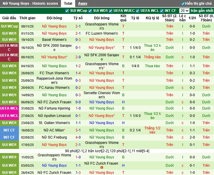
Task: Click Grasshoppers Women's on 11/05/25 row
Action: pos(54,157)
